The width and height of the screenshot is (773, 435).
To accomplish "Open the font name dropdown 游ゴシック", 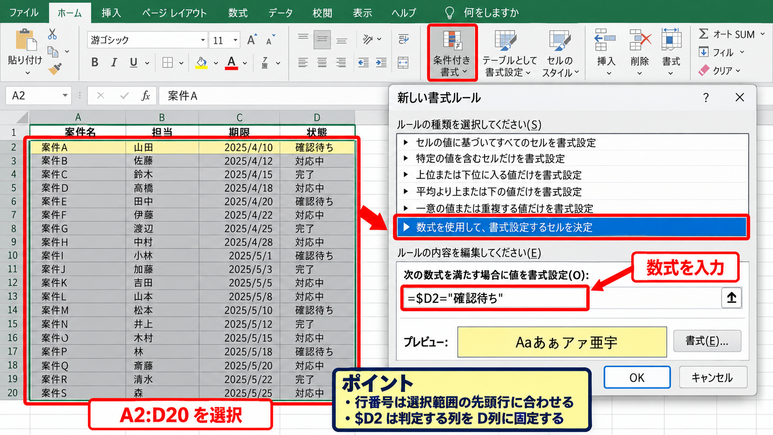I will pyautogui.click(x=202, y=40).
